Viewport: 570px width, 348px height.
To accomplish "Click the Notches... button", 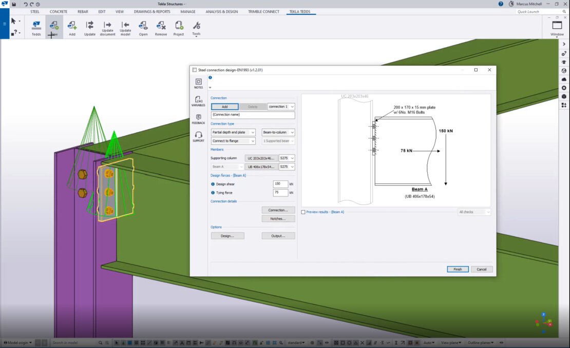I will (278, 219).
